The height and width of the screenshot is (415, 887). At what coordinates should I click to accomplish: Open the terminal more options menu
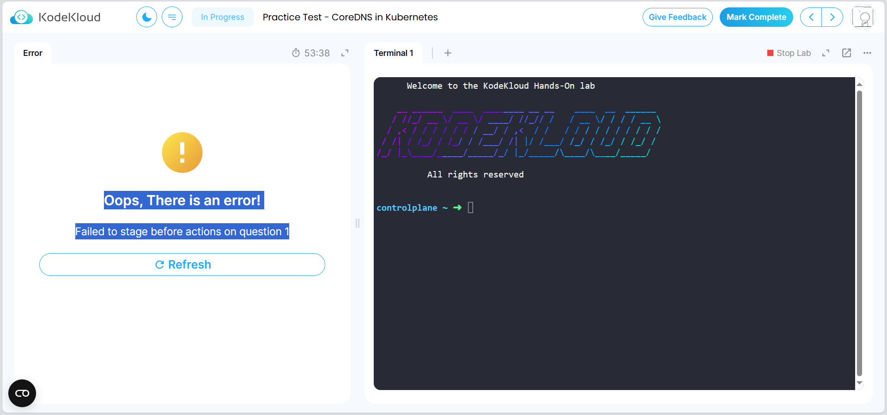coord(868,53)
